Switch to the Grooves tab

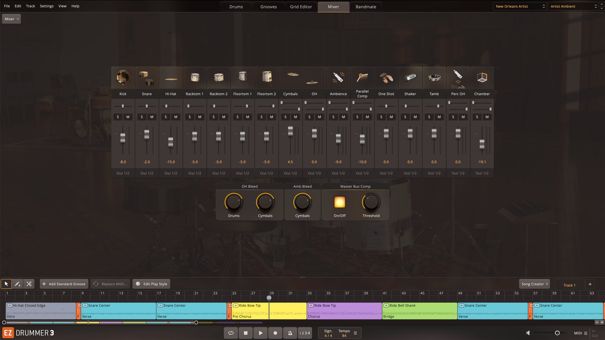point(268,7)
